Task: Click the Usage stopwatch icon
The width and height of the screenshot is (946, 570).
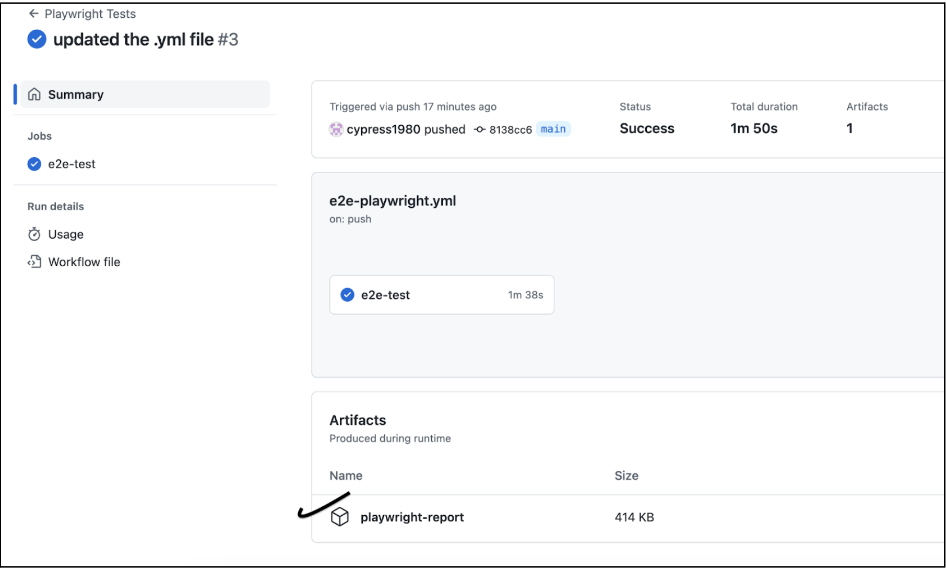Action: pyautogui.click(x=34, y=234)
